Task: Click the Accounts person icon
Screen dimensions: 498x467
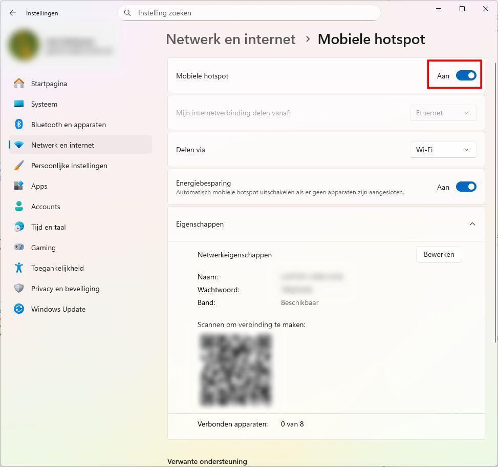Action: click(x=19, y=207)
